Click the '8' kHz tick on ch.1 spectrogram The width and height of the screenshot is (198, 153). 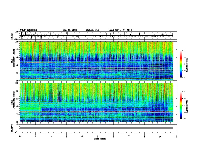[17, 49]
